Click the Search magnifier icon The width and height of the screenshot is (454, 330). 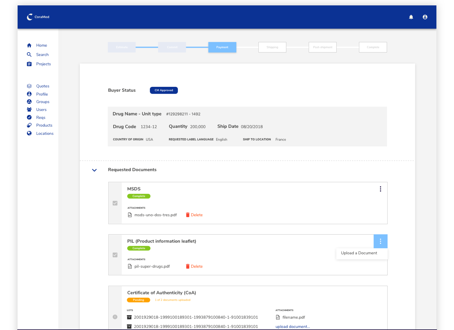pos(29,54)
